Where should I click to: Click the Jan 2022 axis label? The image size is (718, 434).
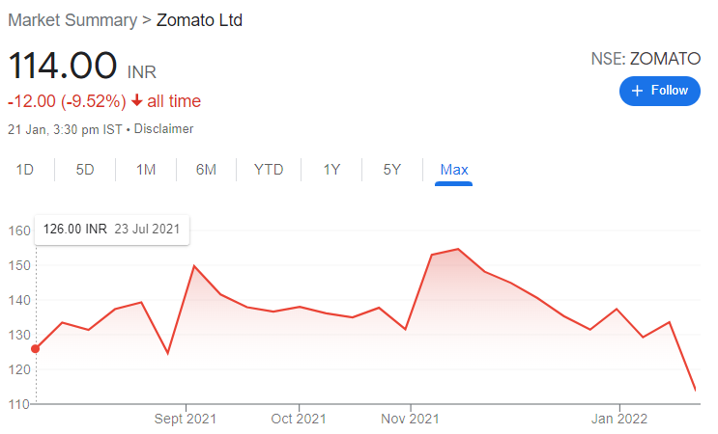pyautogui.click(x=619, y=419)
